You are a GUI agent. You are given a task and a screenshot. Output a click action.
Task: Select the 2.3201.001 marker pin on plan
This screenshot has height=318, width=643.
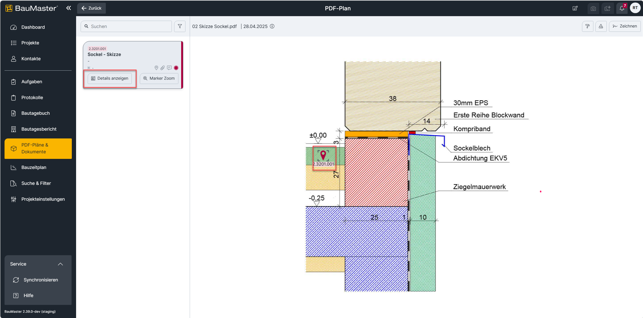pos(323,155)
